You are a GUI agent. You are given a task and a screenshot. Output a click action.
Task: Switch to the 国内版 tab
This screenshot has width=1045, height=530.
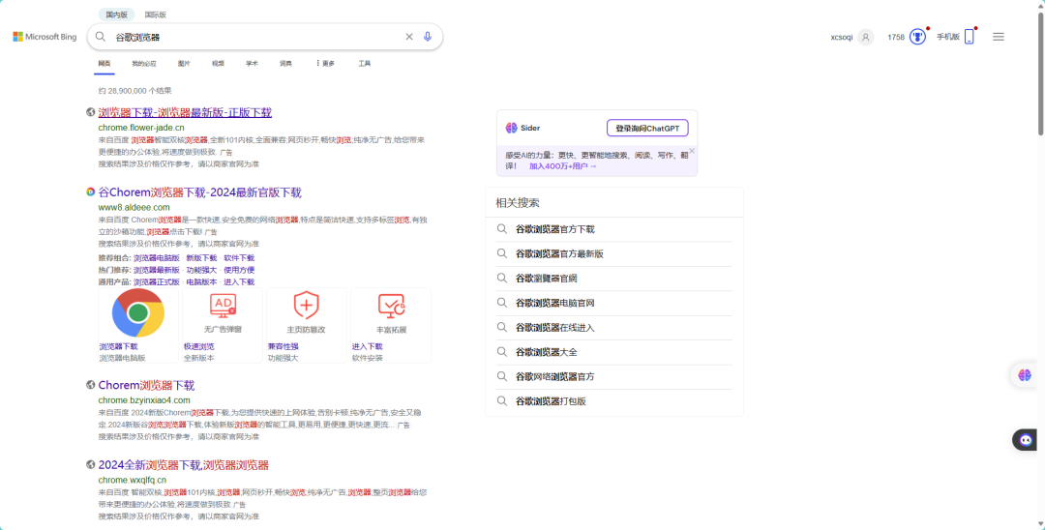117,15
